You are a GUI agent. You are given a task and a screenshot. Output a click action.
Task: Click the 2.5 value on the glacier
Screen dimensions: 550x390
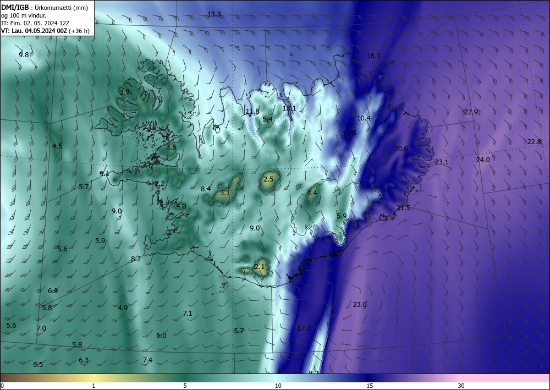tap(268, 179)
